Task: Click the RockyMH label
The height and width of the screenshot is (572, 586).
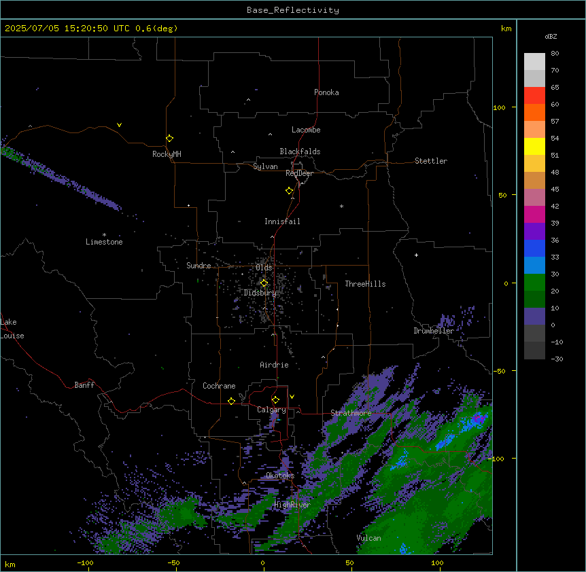Action: [167, 154]
